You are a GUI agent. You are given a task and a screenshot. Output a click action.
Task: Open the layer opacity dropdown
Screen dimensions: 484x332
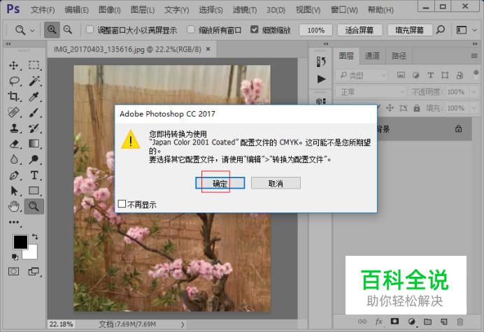[x=474, y=92]
